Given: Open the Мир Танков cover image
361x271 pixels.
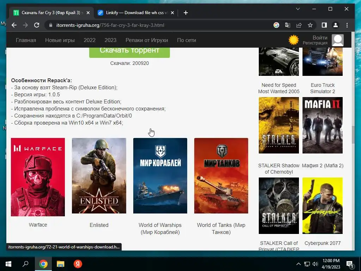Looking at the screenshot, I should pos(221,176).
